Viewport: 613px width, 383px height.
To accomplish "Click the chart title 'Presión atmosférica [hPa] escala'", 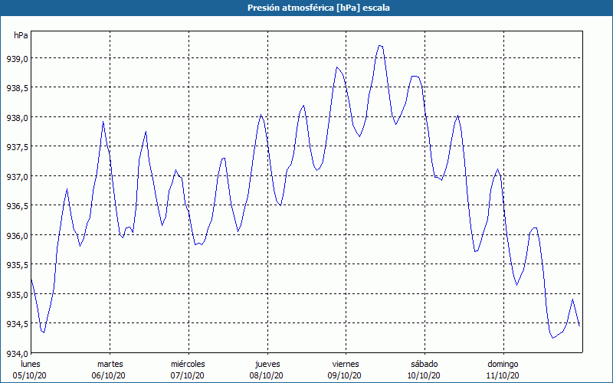I will 318,8.
